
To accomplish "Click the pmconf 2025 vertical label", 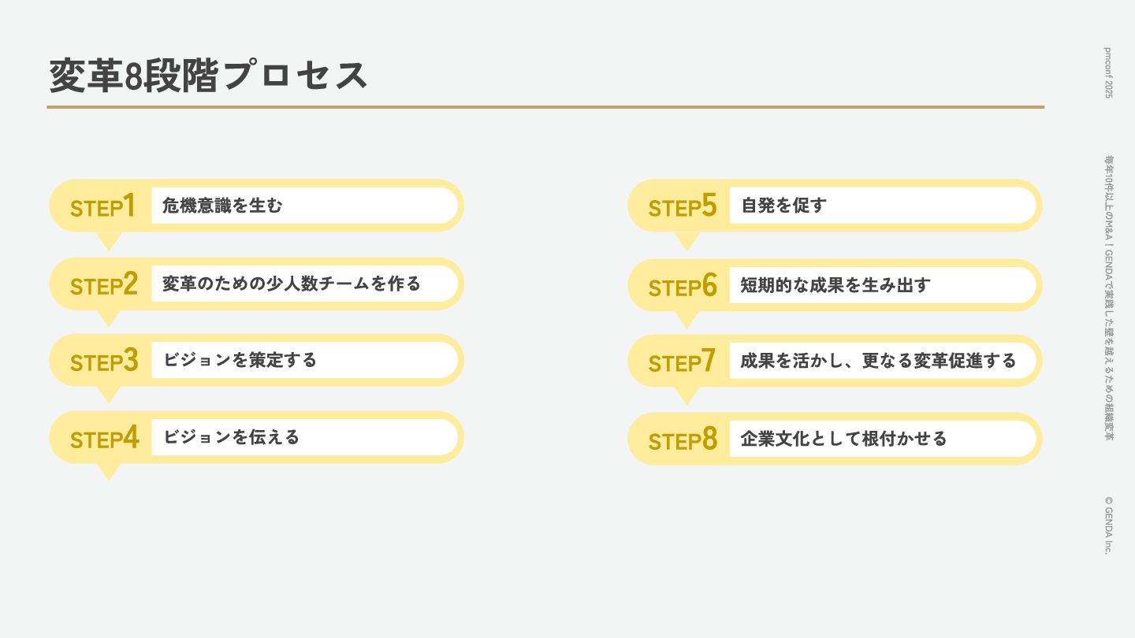I will (x=1108, y=72).
